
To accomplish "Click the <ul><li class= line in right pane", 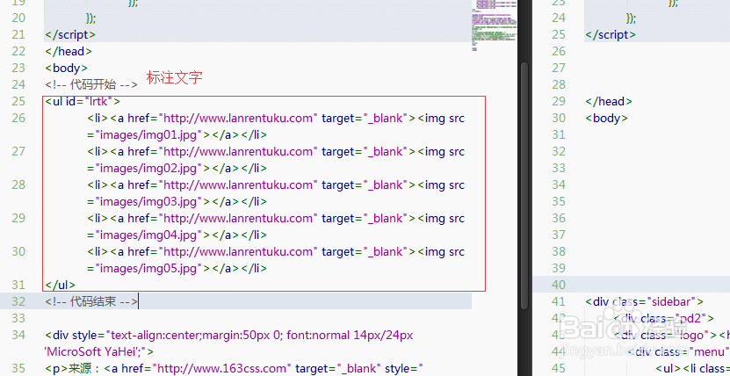I will click(693, 369).
